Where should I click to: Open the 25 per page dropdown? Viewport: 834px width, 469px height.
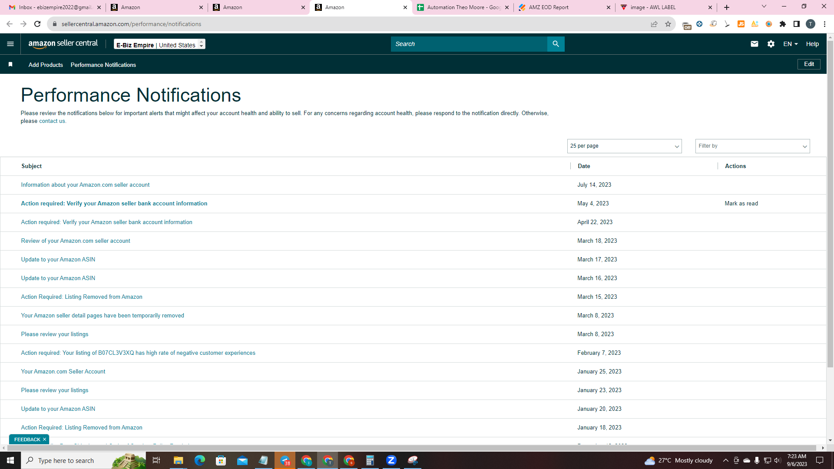pyautogui.click(x=624, y=146)
